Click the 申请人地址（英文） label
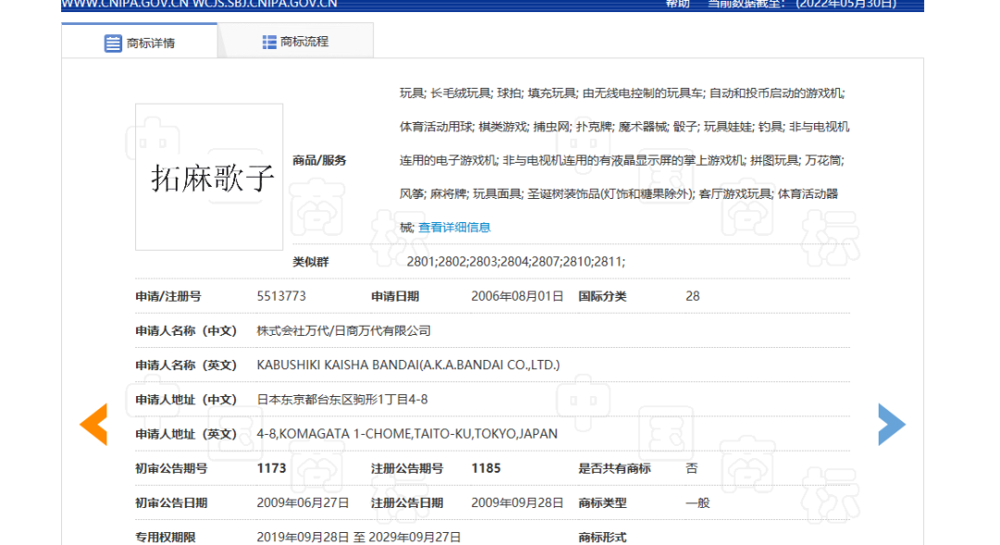The width and height of the screenshot is (1000, 545). pyautogui.click(x=186, y=434)
